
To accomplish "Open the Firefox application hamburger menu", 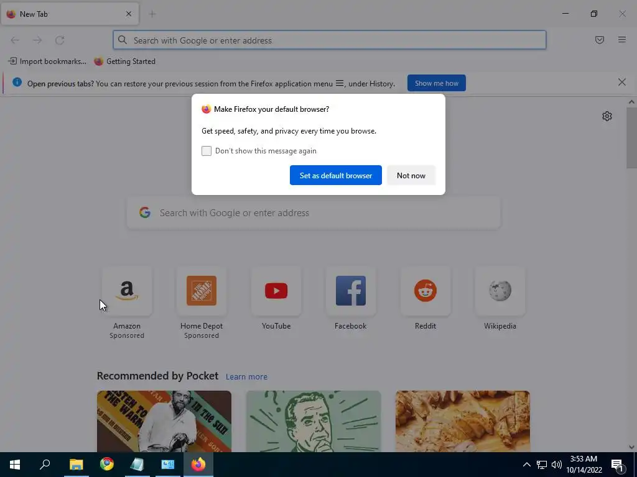I will click(622, 40).
